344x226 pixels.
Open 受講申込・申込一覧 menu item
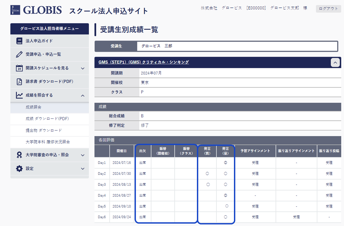(50, 54)
